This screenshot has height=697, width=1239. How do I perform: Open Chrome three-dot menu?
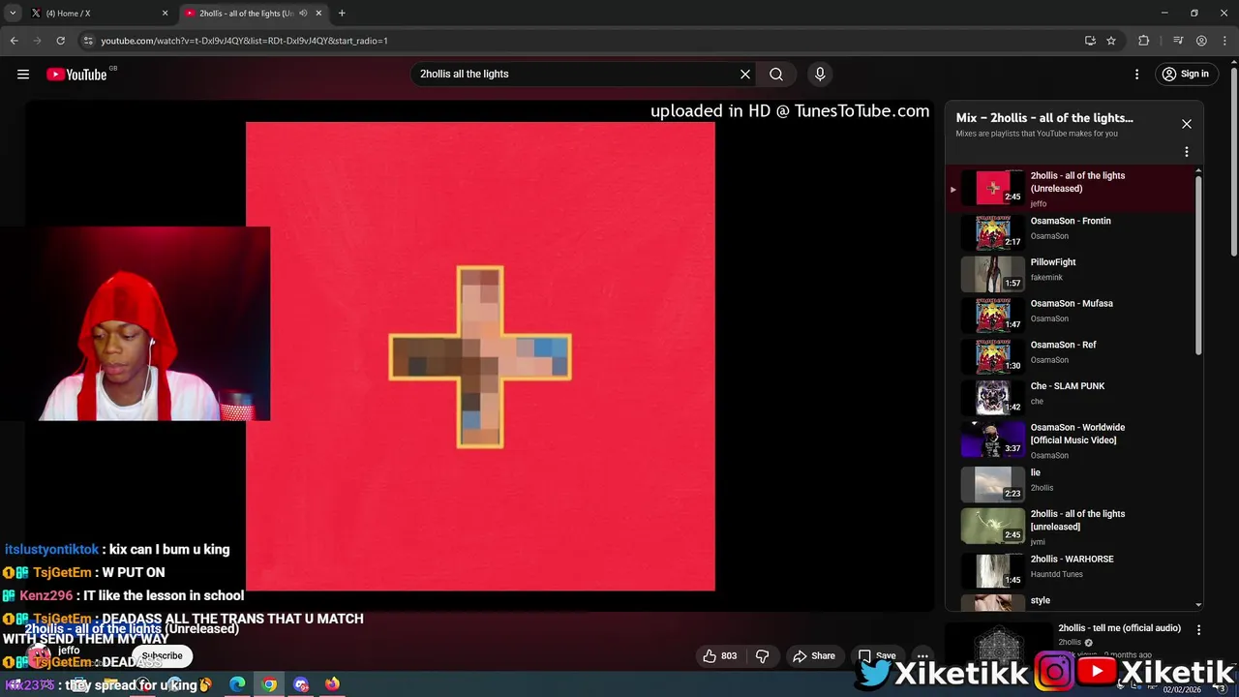(x=1224, y=41)
